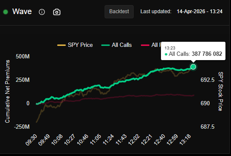
Task: Click the 10:46 time axis label
Action: [82, 140]
